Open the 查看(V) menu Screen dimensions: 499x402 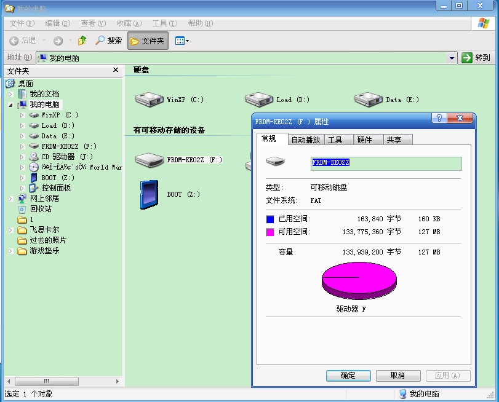(x=94, y=23)
